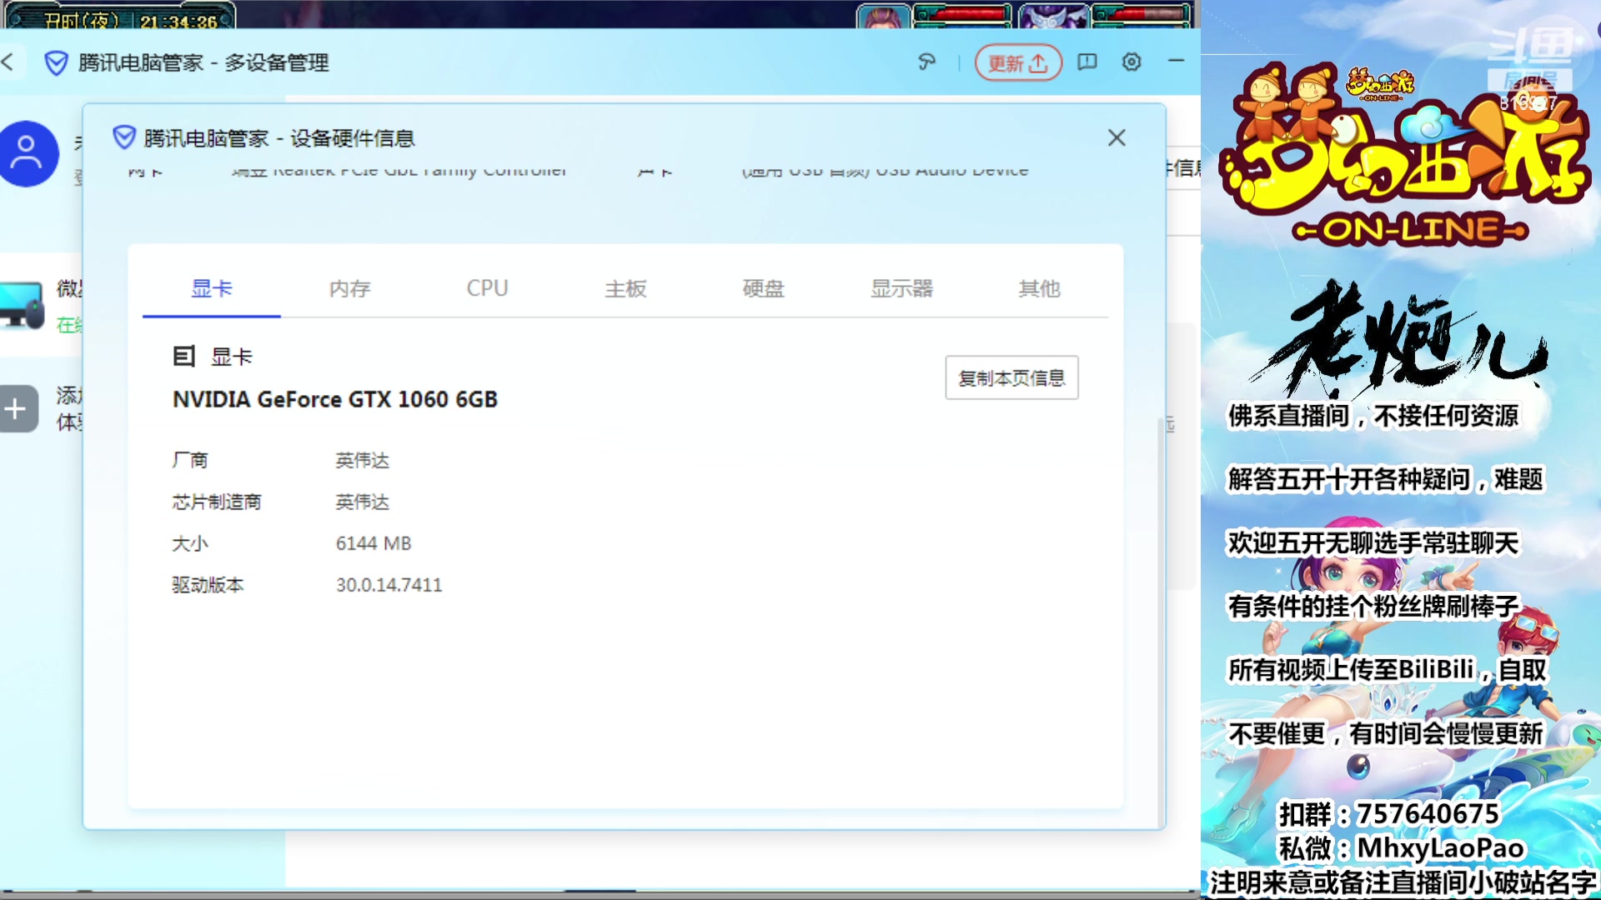Click the 厂商 value 英伟达

pos(362,460)
